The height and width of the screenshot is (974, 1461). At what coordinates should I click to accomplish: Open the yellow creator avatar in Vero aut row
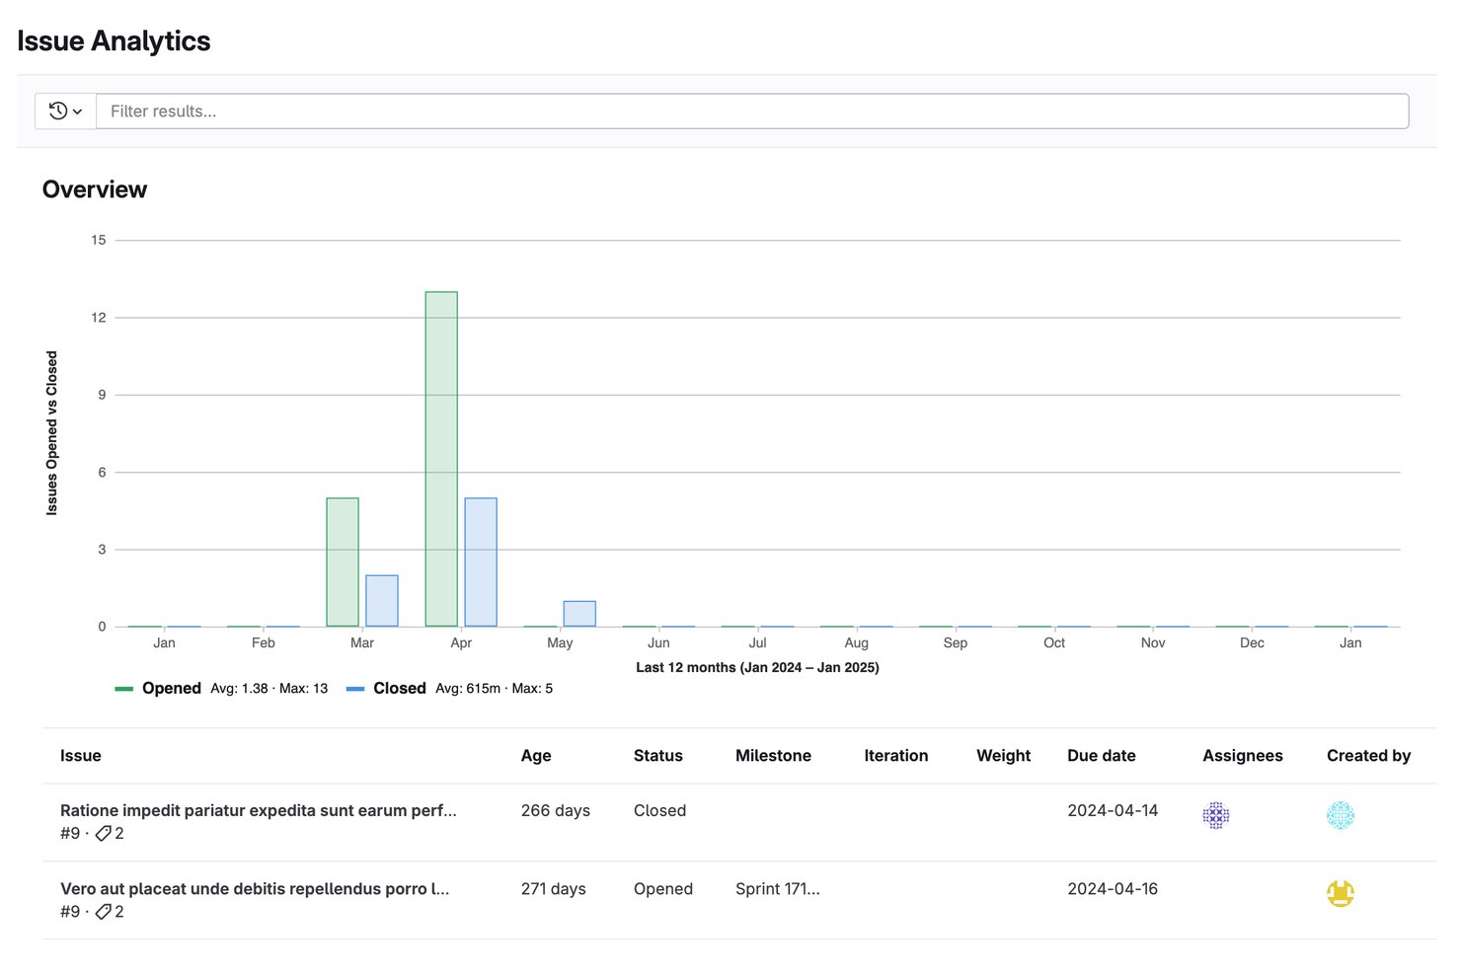coord(1341,894)
